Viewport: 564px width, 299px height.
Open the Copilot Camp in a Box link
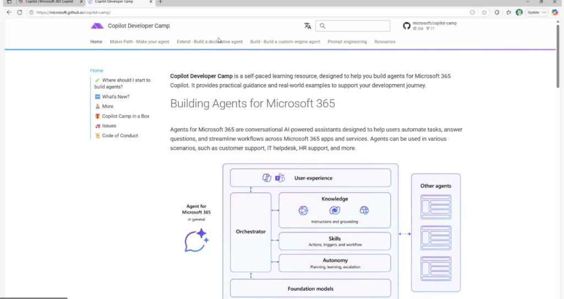click(122, 116)
